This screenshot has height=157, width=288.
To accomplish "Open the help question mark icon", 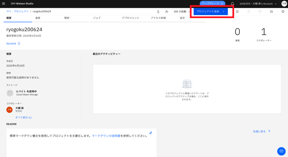I will [x=283, y=11].
